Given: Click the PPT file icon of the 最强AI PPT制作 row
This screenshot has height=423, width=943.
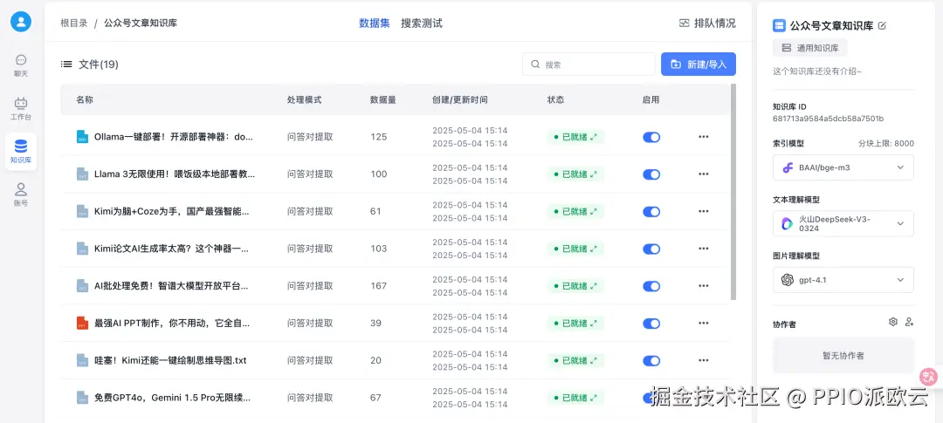Looking at the screenshot, I should [82, 324].
